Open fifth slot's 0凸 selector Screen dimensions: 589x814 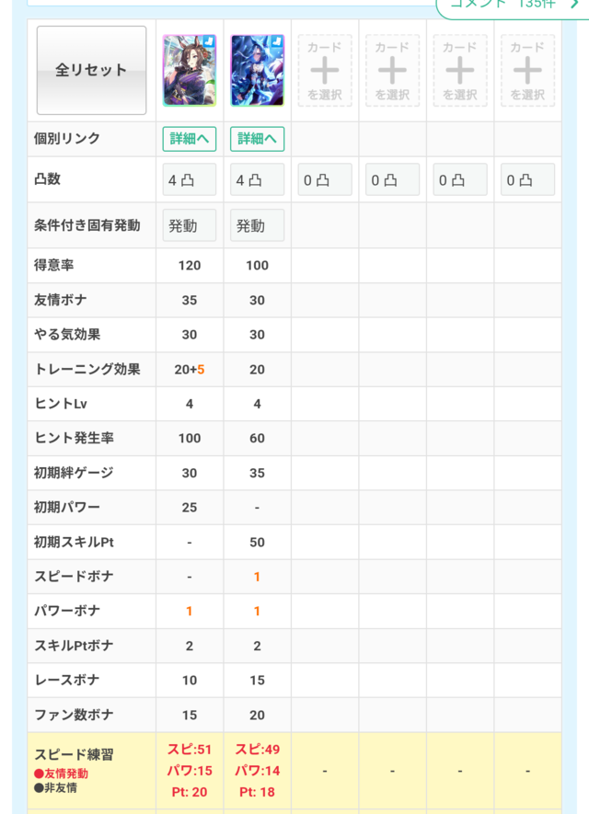pyautogui.click(x=460, y=180)
